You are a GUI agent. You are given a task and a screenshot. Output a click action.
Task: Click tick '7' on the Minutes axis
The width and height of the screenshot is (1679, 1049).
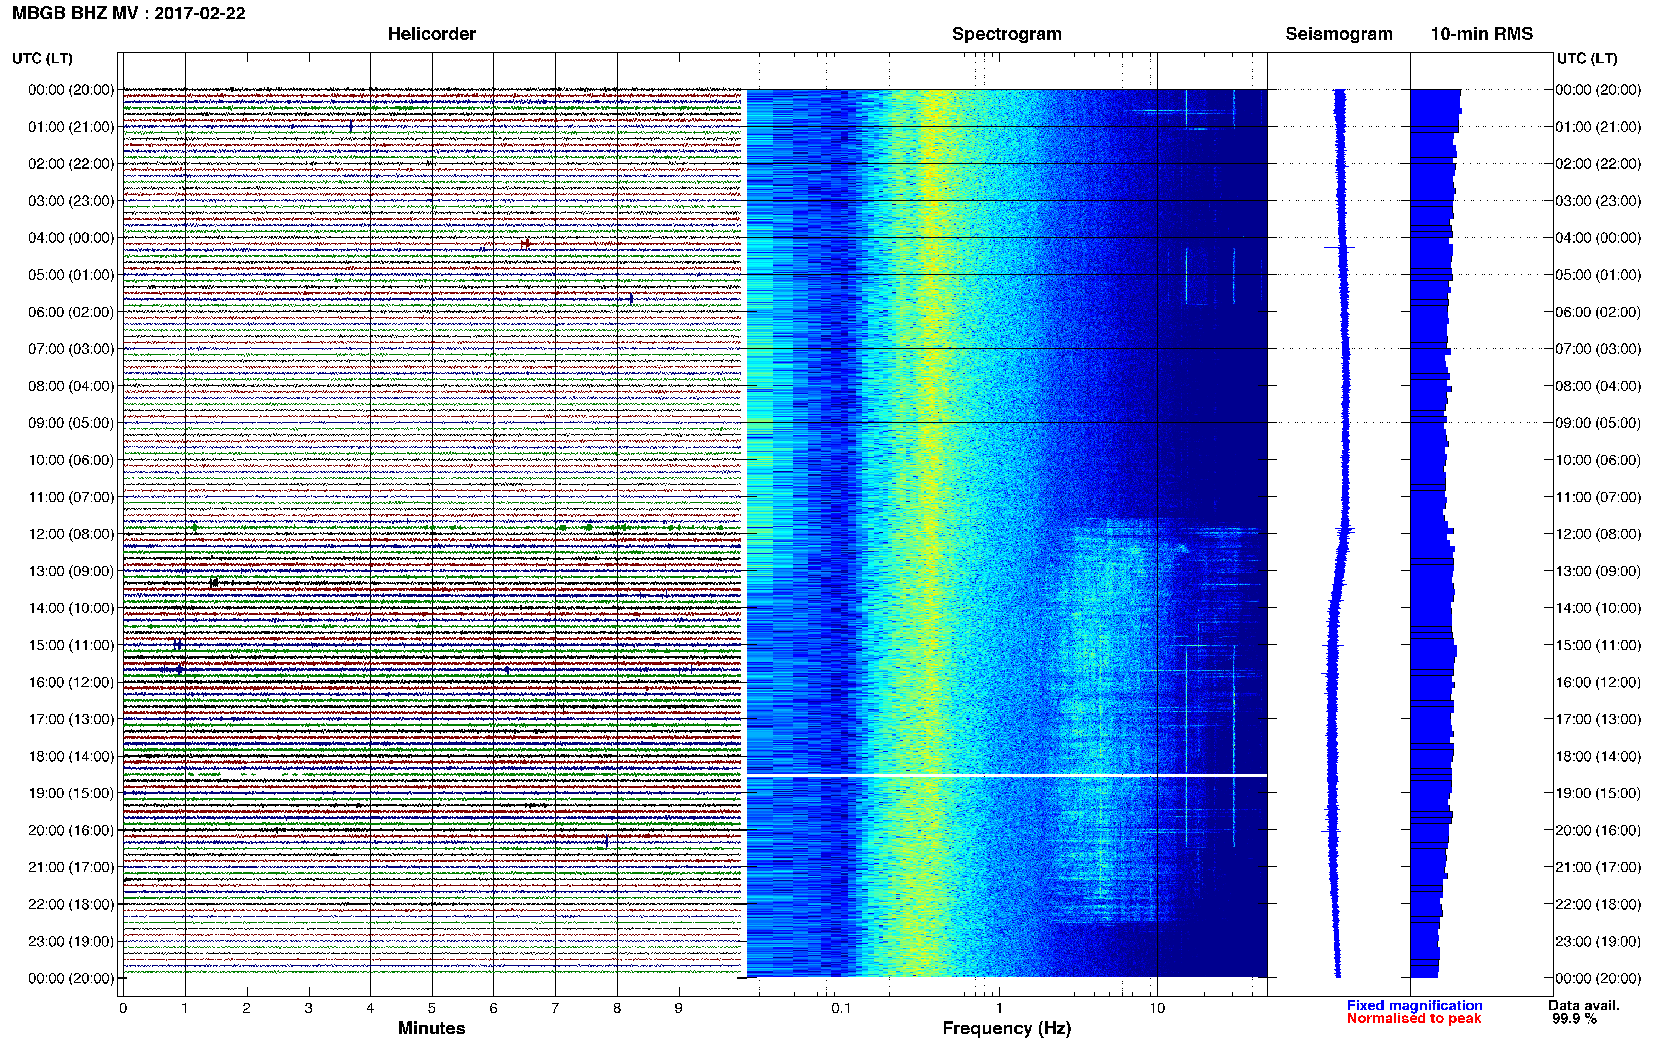[555, 1009]
